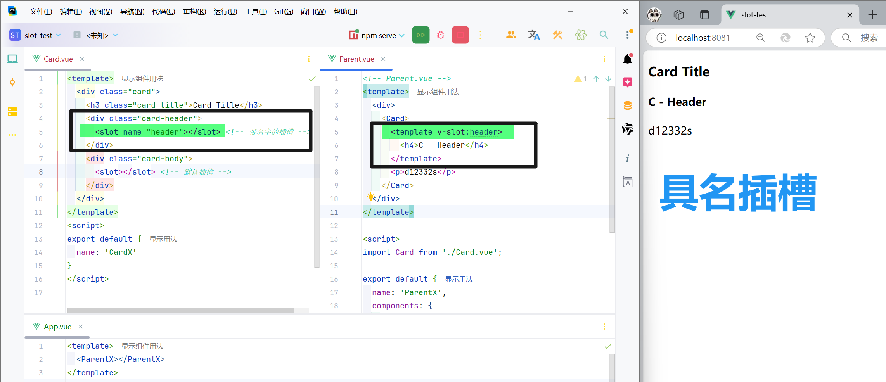
Task: Open the info sidebar icon
Action: [x=628, y=158]
